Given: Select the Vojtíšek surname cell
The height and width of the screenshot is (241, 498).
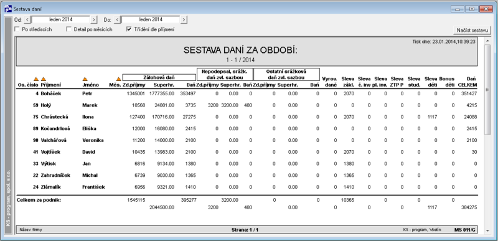Looking at the screenshot, I should click(50, 152).
